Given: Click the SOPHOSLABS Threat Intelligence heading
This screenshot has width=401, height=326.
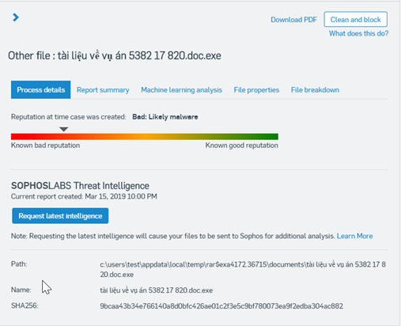Looking at the screenshot, I should click(x=80, y=186).
